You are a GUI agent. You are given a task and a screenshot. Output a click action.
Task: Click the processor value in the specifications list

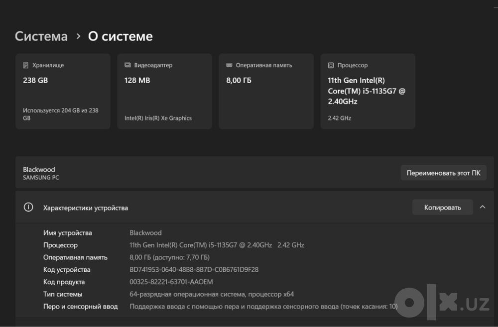(217, 245)
